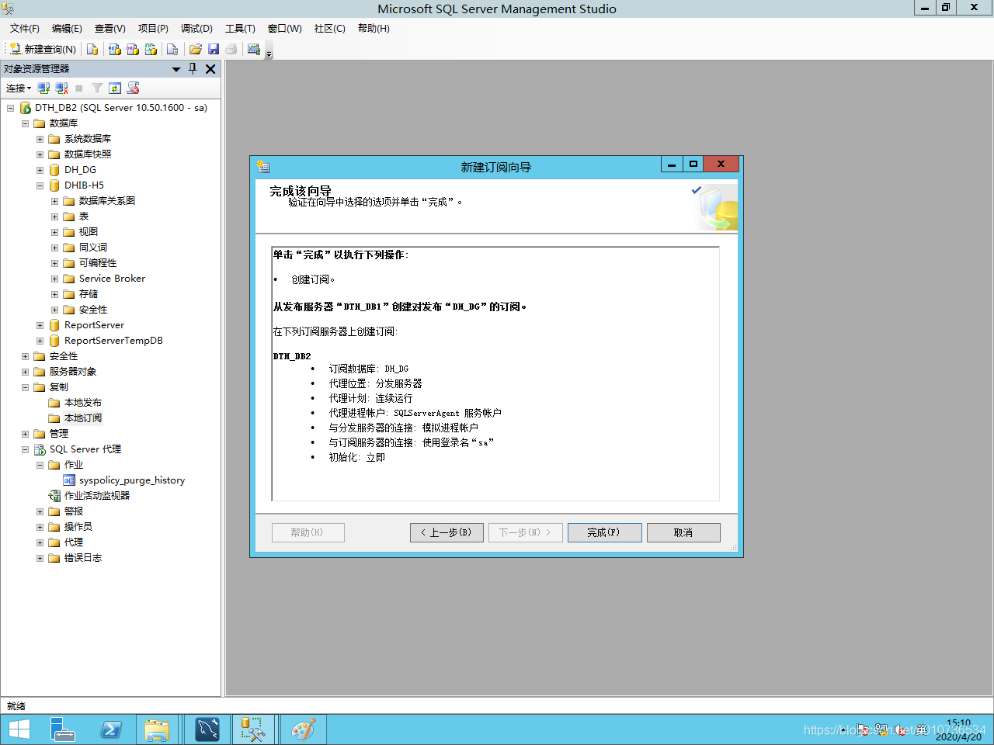Collapse the DTH_DB2 server node
Image resolution: width=994 pixels, height=745 pixels.
10,108
